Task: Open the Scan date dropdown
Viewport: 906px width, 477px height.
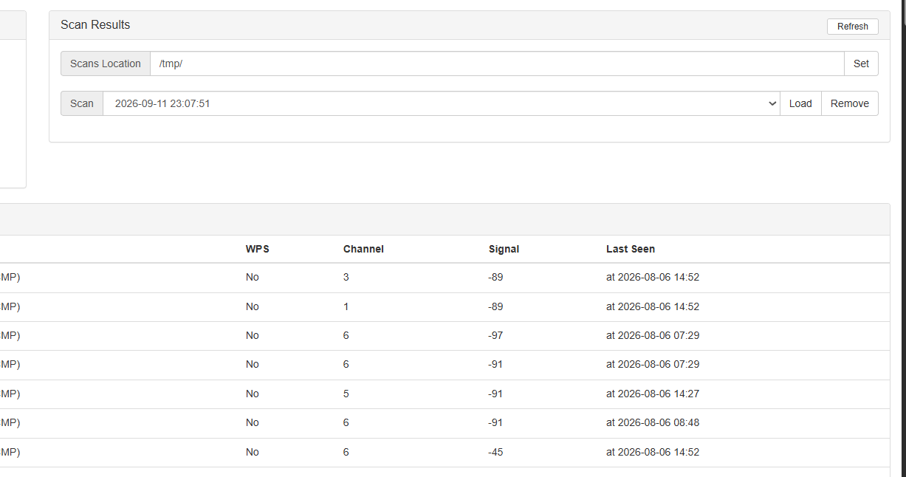Action: point(442,103)
